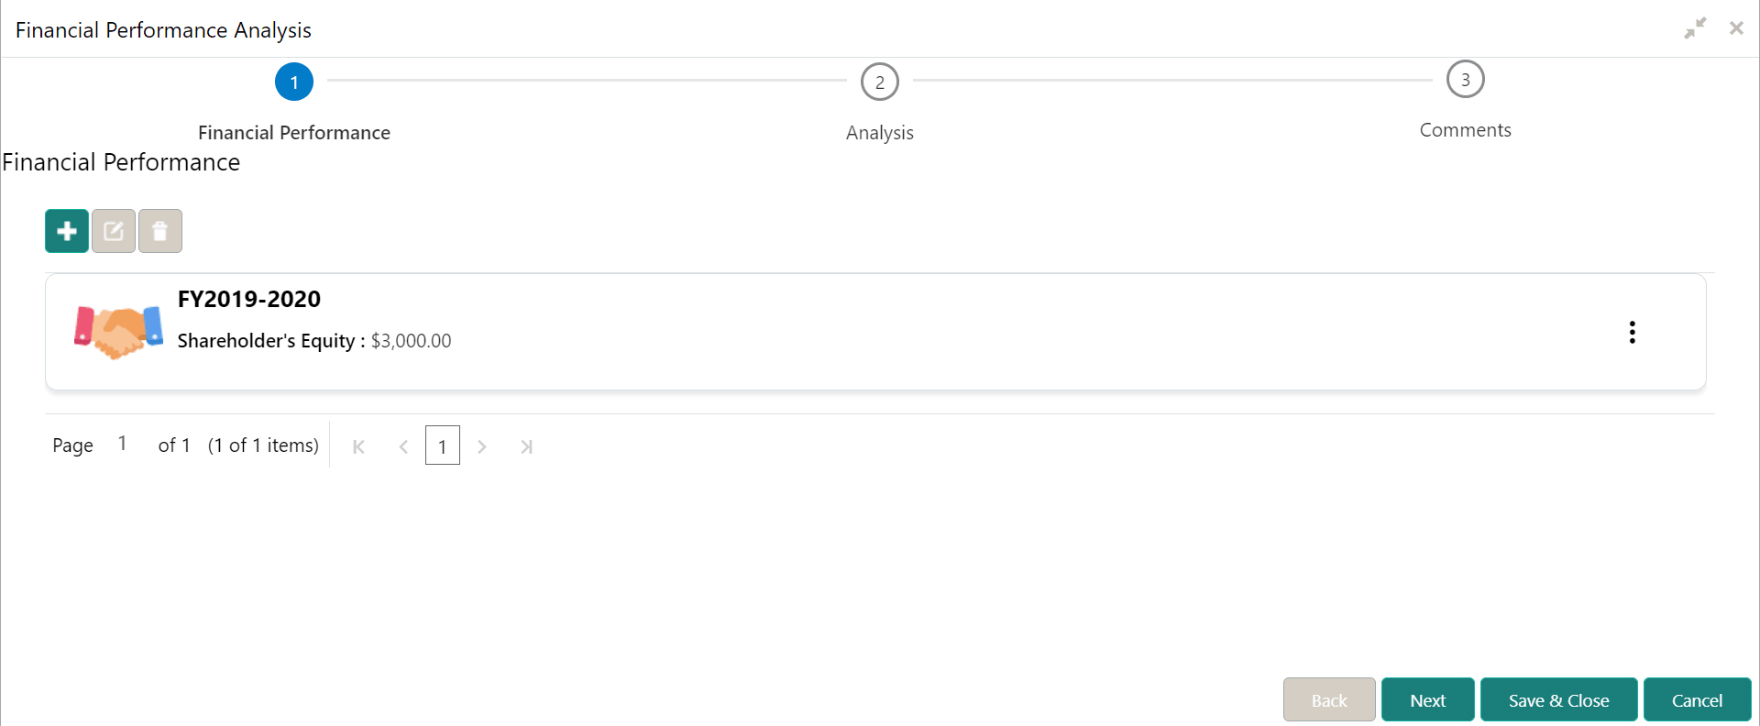Viewport: 1760px width, 726px height.
Task: Click the previous page arrow
Action: [403, 445]
